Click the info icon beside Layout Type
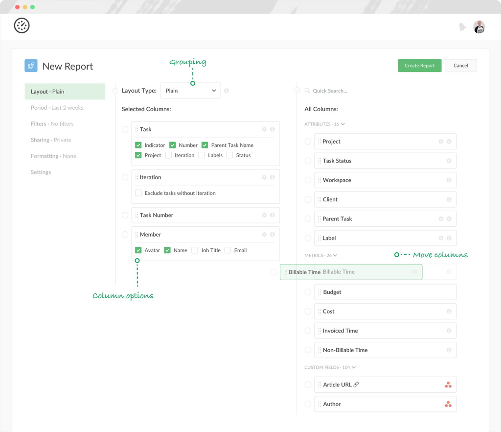The width and height of the screenshot is (501, 432). coord(227,91)
